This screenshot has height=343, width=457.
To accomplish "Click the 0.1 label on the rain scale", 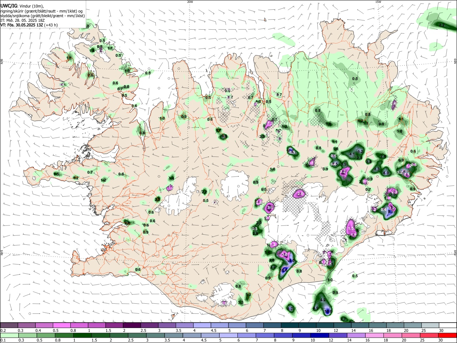I will [3, 340].
